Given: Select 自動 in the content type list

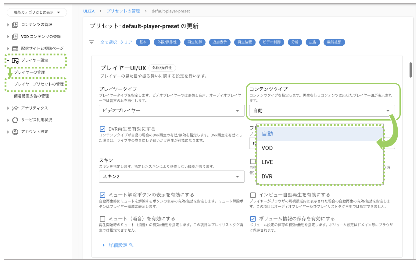Looking at the screenshot, I should coord(320,134).
